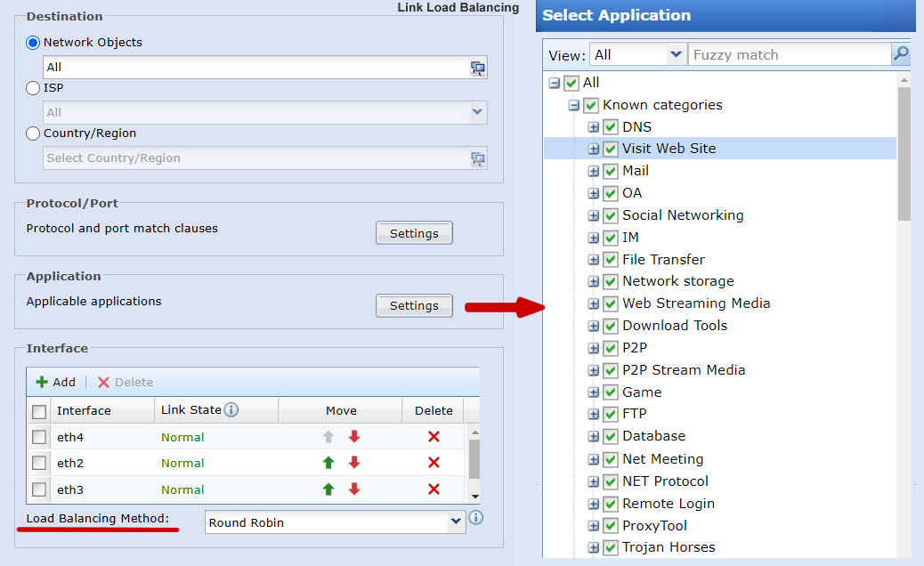Open the View dropdown in Select Application
Image resolution: width=924 pixels, height=566 pixels.
point(674,54)
